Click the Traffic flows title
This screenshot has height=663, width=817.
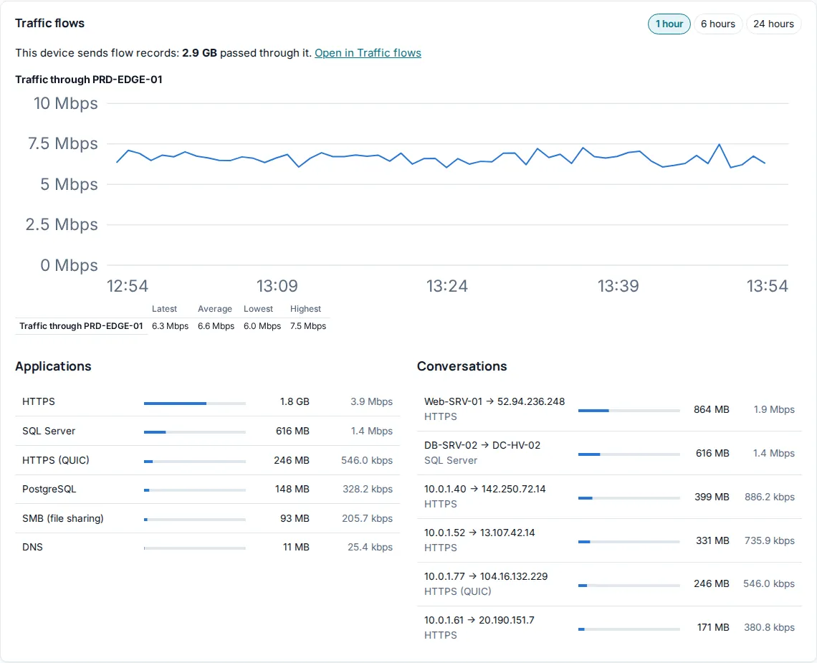coord(49,23)
